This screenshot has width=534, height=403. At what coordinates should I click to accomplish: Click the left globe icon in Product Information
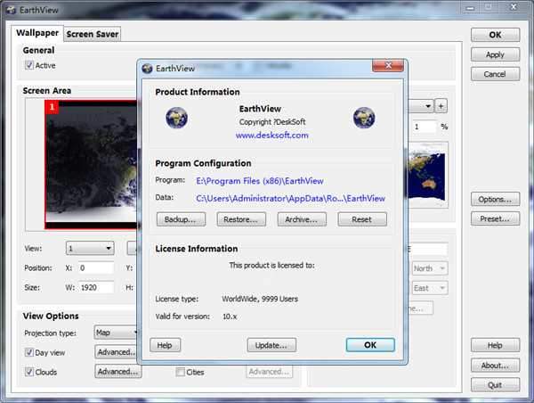(176, 117)
